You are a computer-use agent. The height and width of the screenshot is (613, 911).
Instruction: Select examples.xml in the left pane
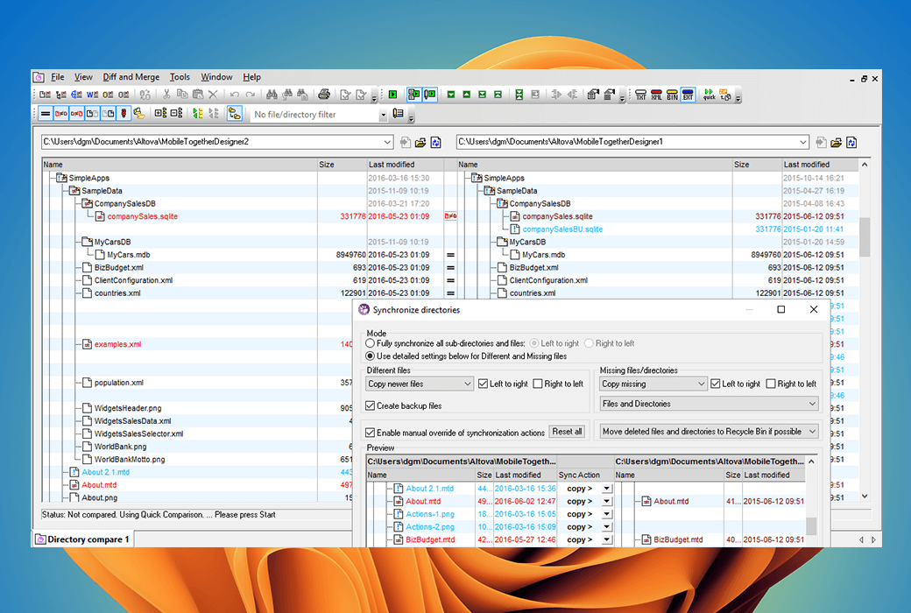(x=117, y=344)
